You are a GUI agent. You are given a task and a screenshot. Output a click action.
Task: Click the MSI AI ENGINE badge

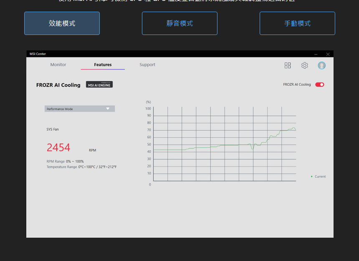tap(99, 85)
